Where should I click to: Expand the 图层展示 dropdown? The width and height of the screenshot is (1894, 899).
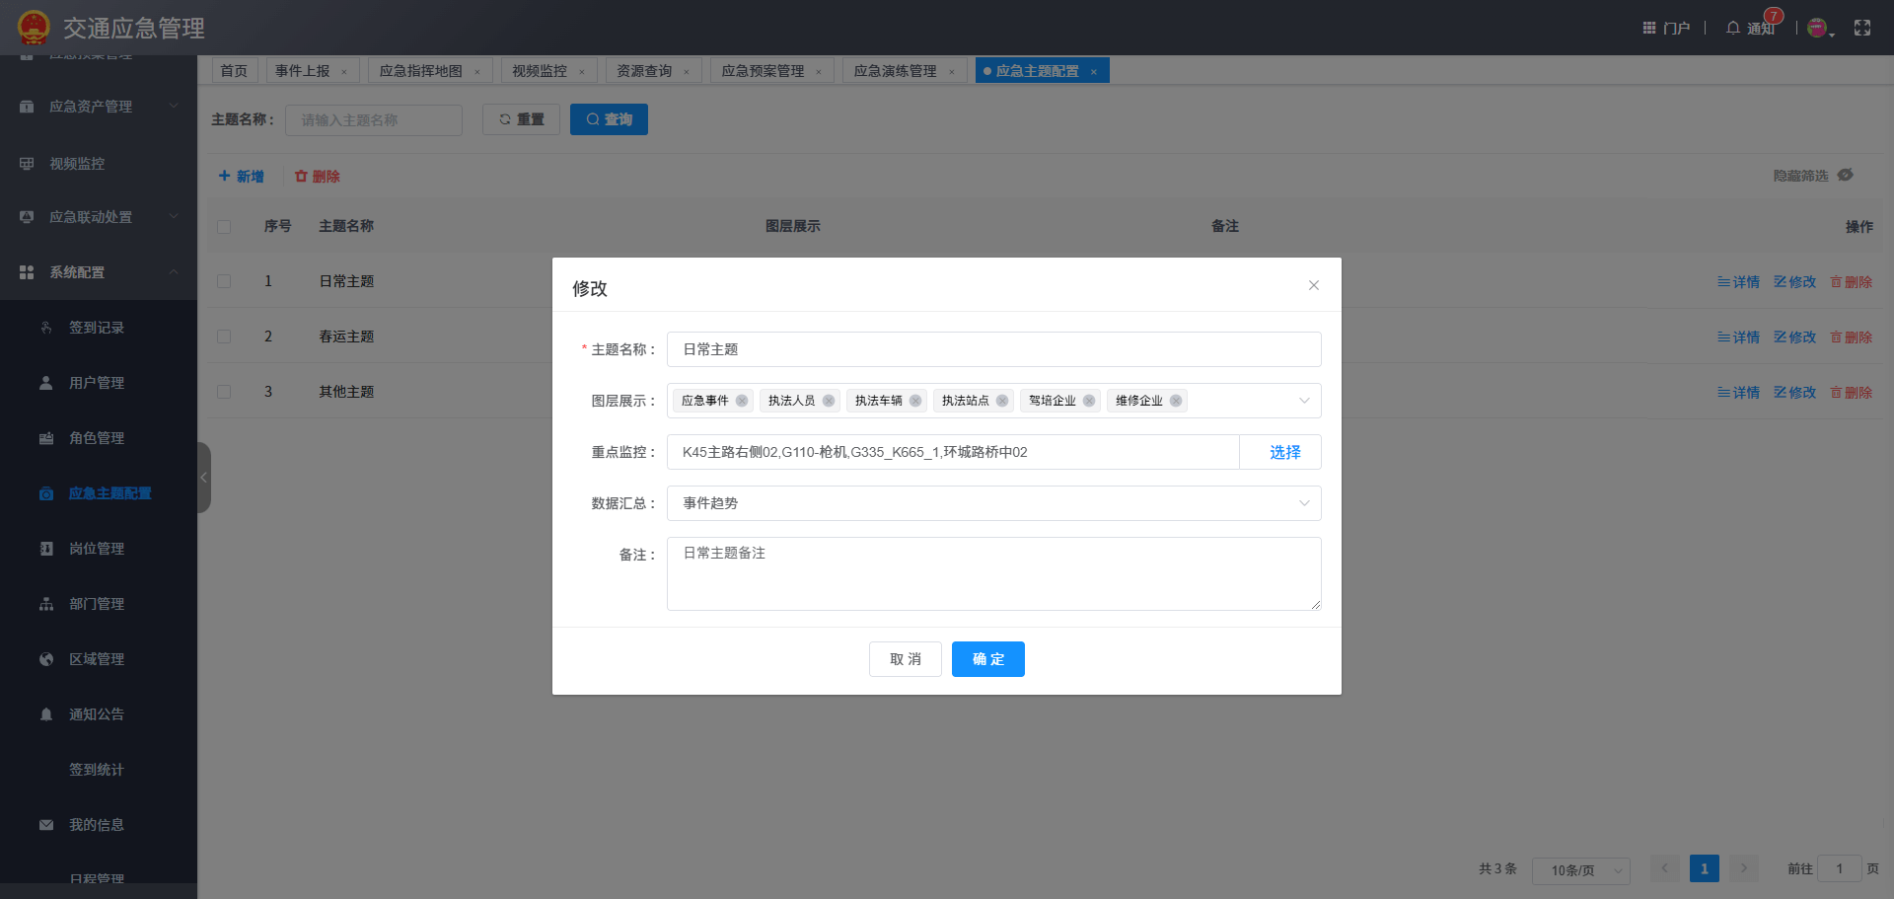tap(1304, 401)
